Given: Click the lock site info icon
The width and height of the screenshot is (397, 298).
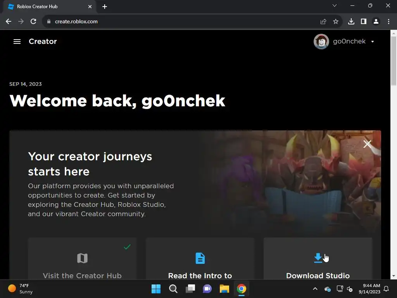Looking at the screenshot, I should pyautogui.click(x=49, y=22).
